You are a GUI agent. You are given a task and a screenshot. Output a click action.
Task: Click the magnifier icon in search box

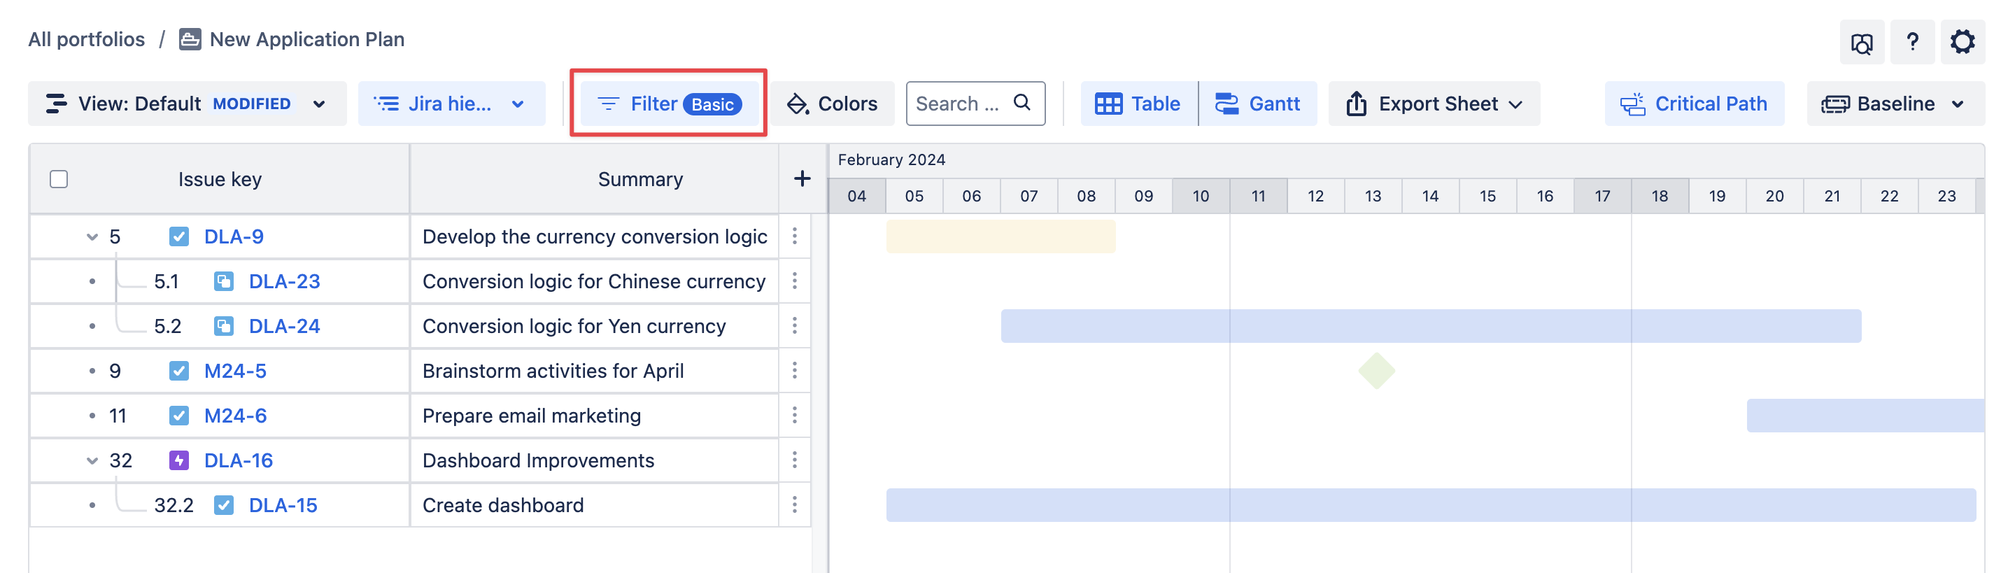click(1021, 102)
